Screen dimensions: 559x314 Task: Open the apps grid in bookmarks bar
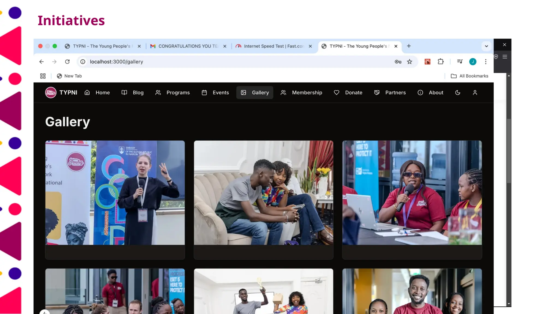point(43,76)
